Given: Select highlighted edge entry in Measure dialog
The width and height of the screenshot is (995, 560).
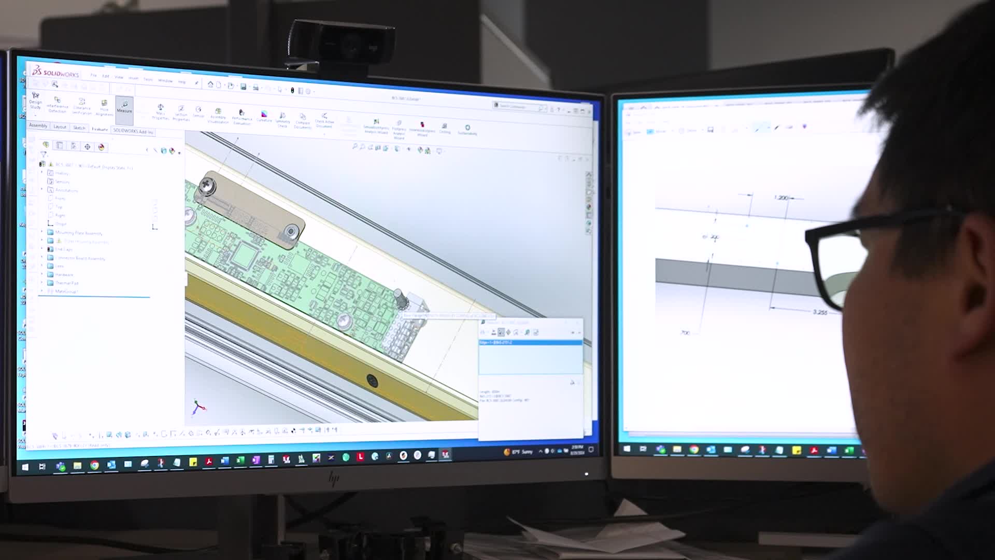Looking at the screenshot, I should 531,343.
